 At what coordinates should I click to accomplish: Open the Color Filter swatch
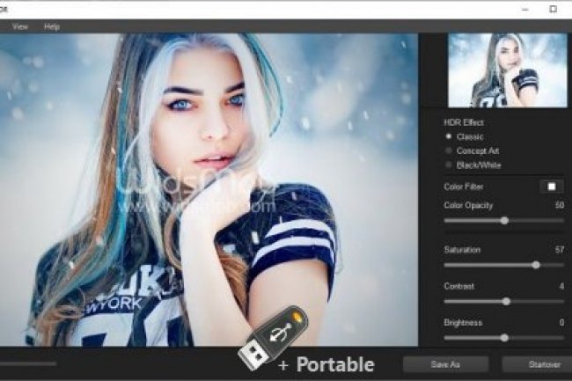click(x=552, y=187)
